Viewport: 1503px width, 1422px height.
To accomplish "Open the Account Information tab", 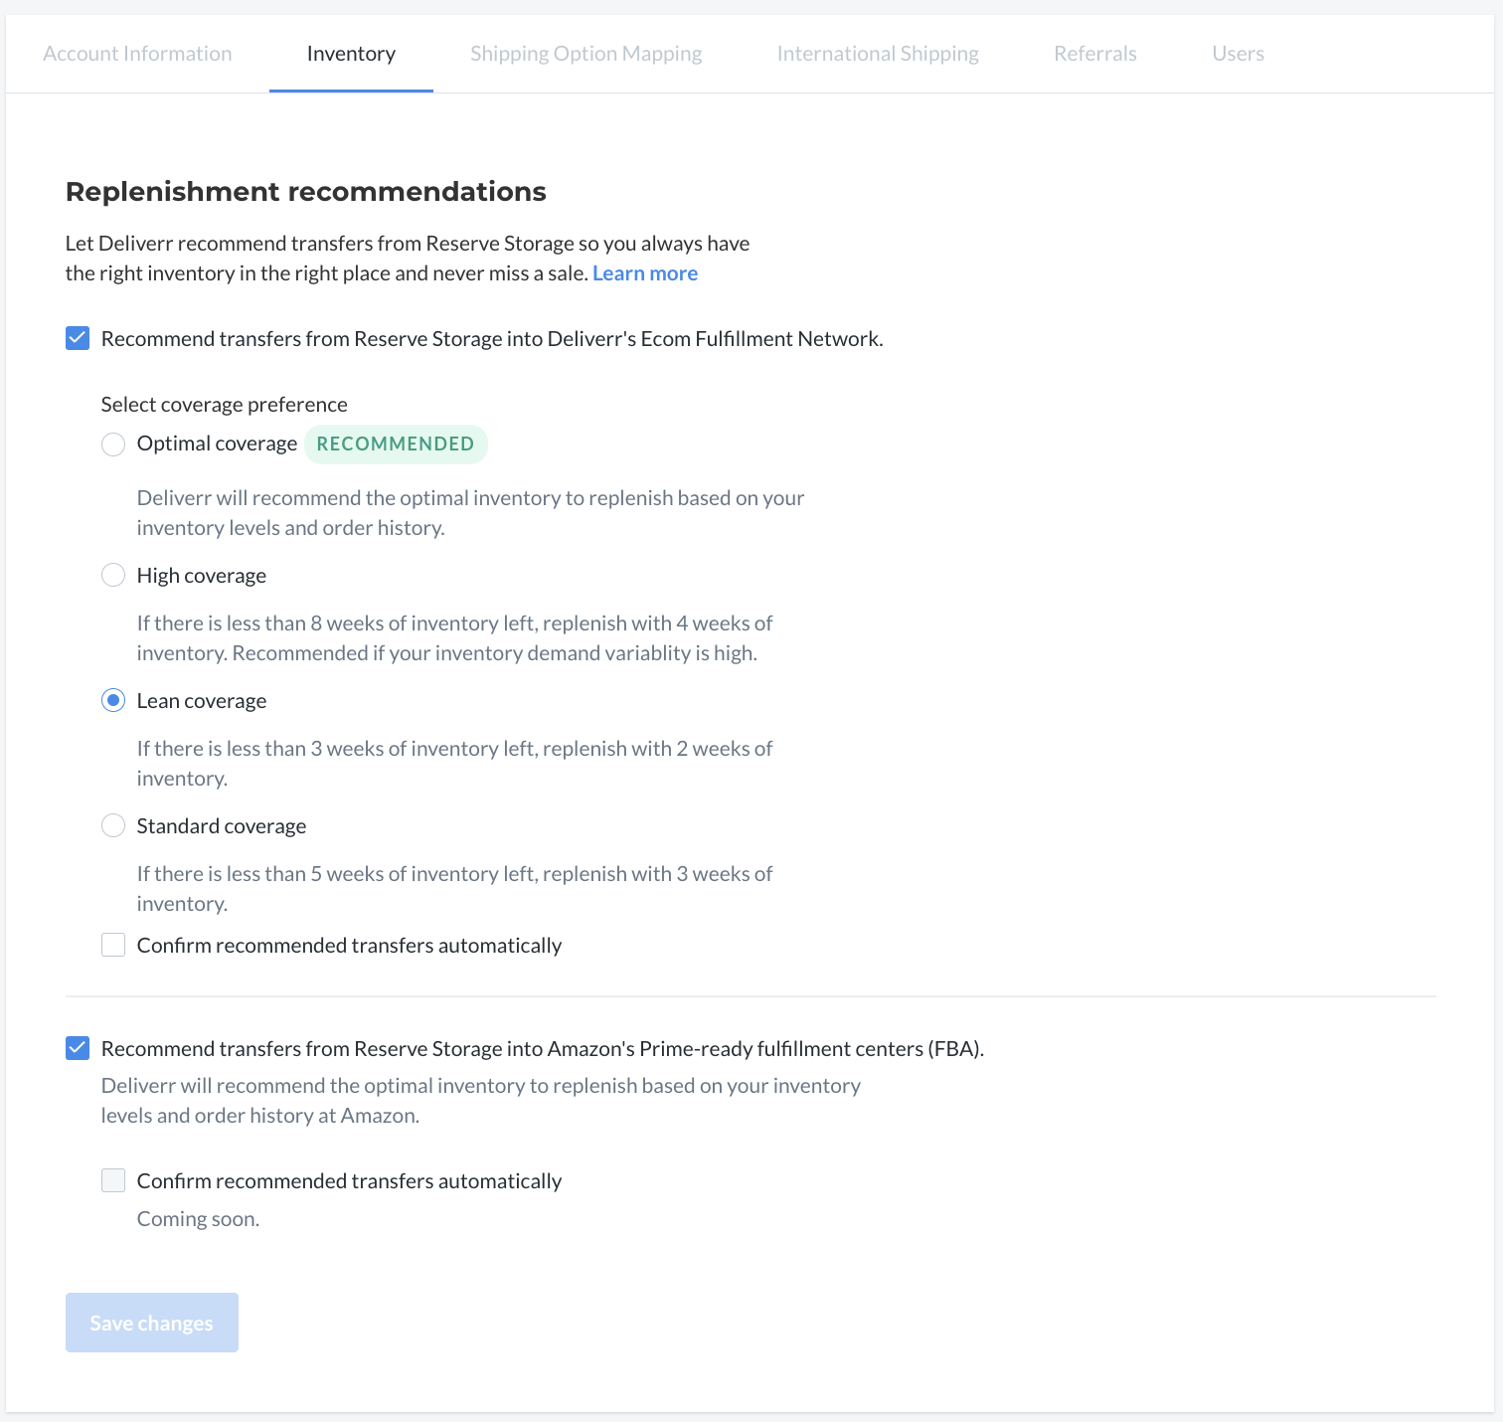I will tap(137, 54).
